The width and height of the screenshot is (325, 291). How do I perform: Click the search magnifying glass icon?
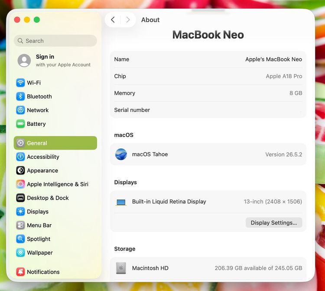(20, 41)
